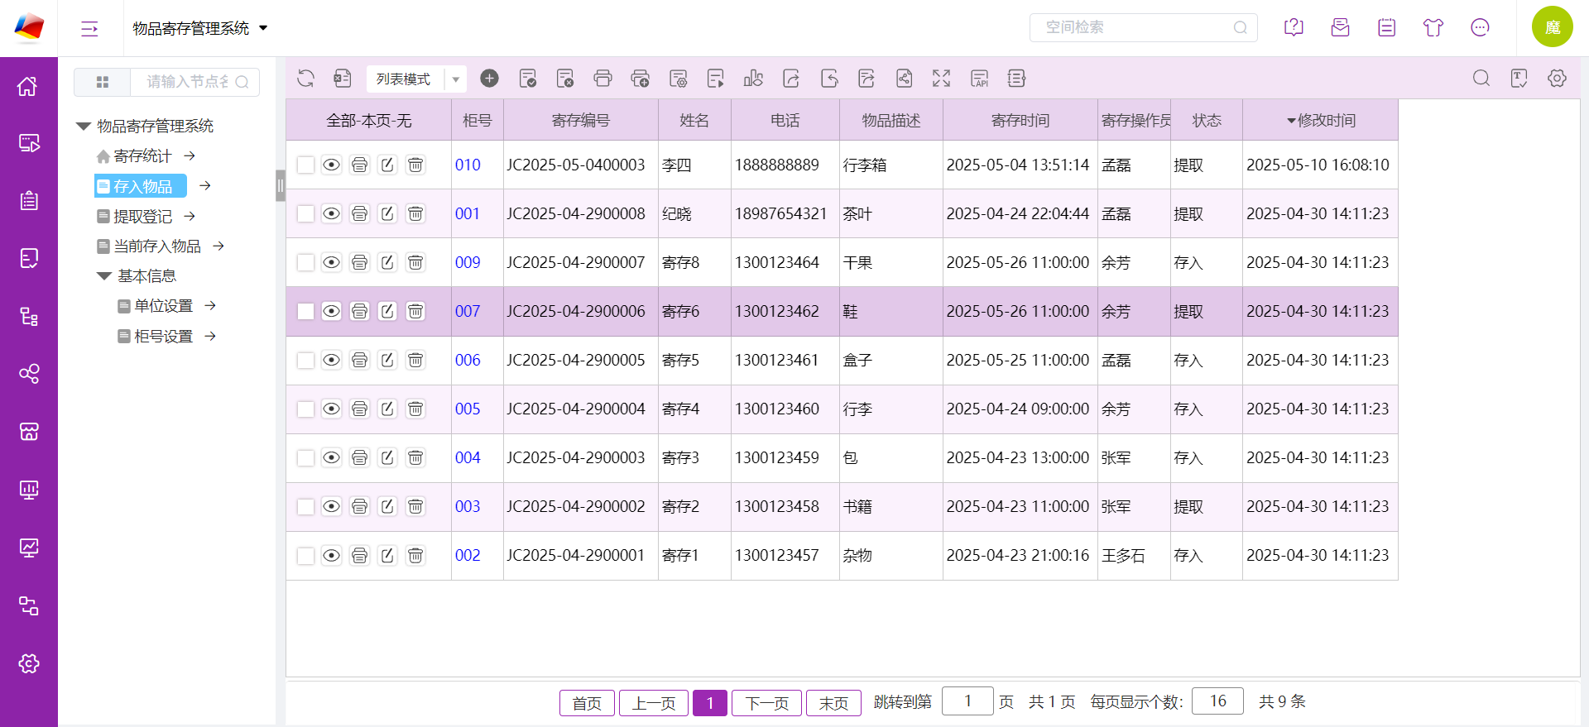Image resolution: width=1589 pixels, height=727 pixels.
Task: Print the row for cabinet 009
Action: [359, 262]
